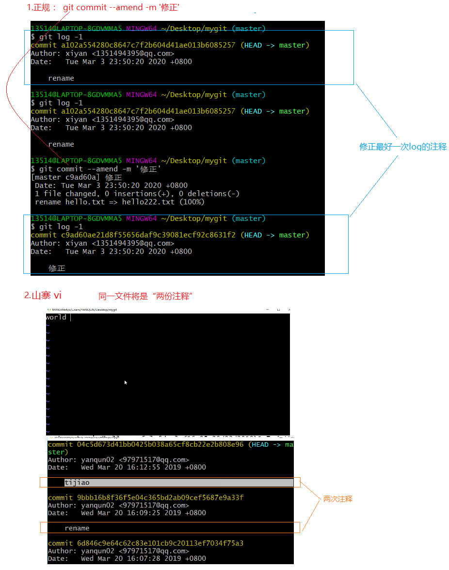Image resolution: width=449 pixels, height=570 pixels.
Task: Place cursor after 'world' in vi editor
Action: tap(68, 318)
